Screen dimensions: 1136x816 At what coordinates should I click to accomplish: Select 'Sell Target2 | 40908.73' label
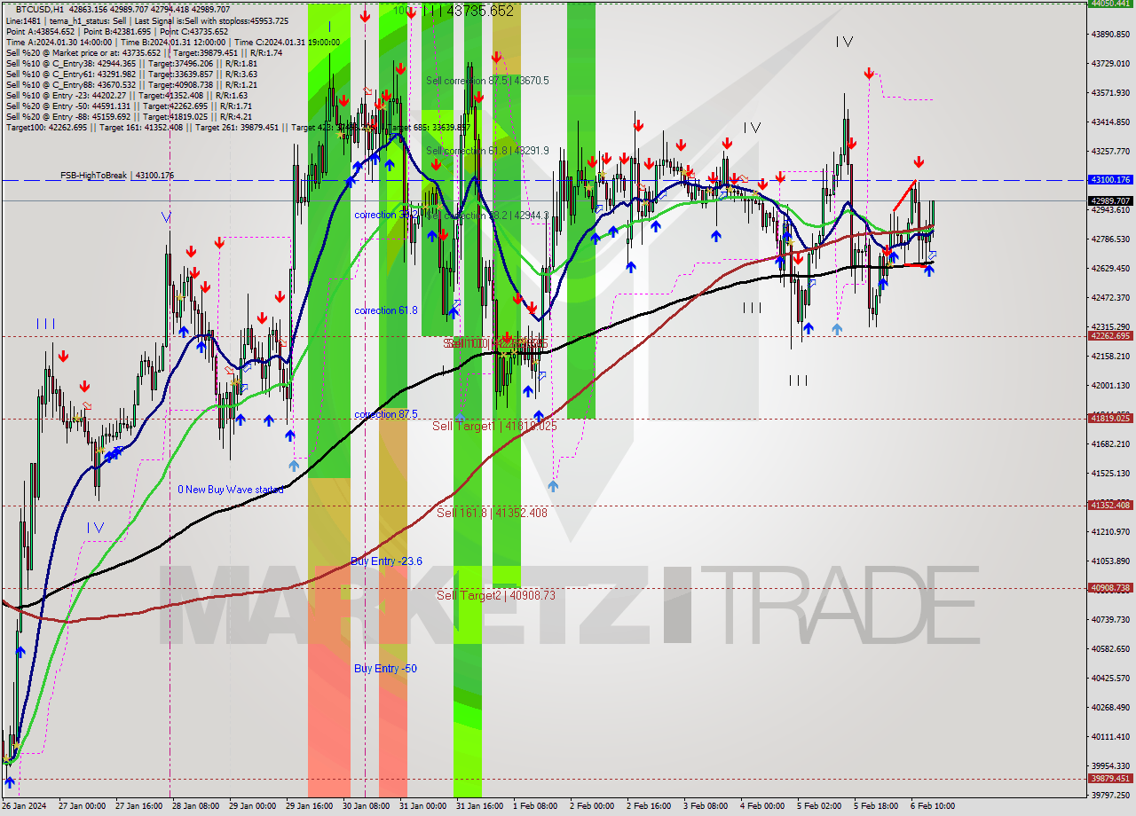point(496,595)
